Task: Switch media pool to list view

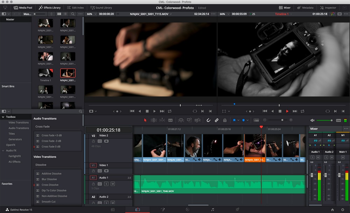Action: (65, 14)
